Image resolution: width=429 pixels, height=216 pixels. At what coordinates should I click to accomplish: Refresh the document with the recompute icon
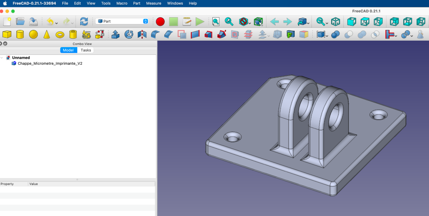[84, 21]
